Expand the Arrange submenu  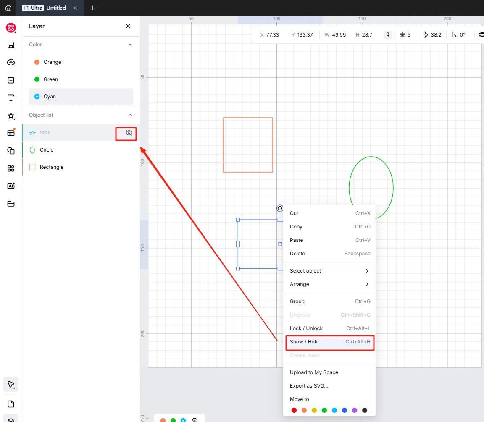point(329,284)
